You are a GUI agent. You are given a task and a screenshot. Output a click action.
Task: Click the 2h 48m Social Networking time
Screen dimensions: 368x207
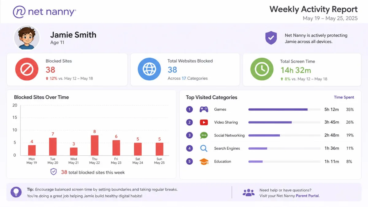coord(332,135)
